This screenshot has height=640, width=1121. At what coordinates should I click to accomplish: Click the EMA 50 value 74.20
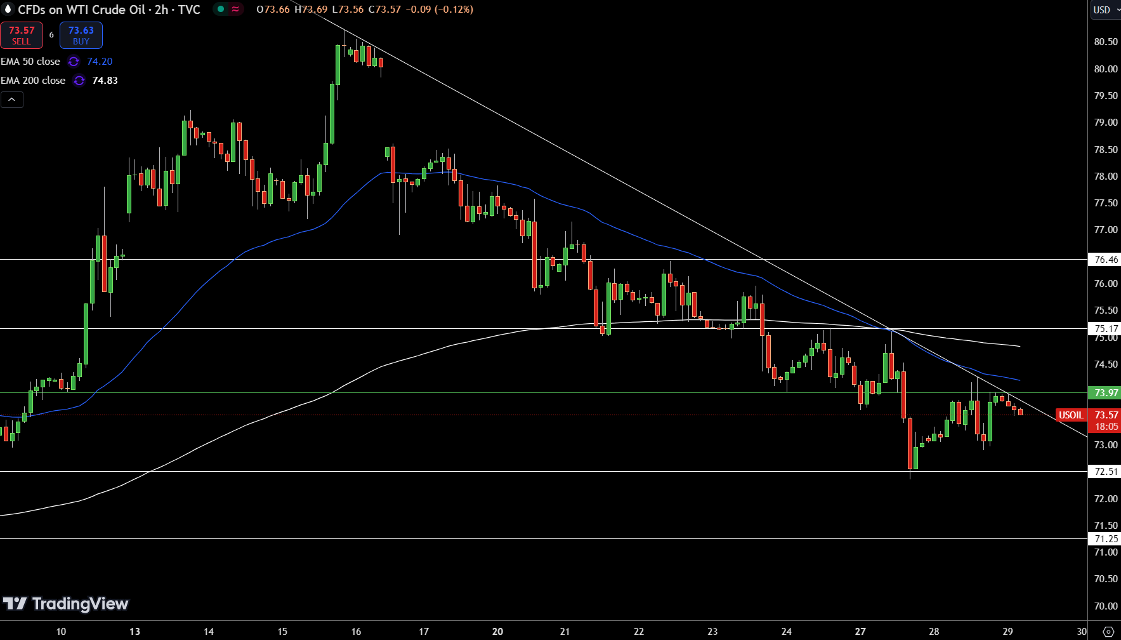pos(100,62)
